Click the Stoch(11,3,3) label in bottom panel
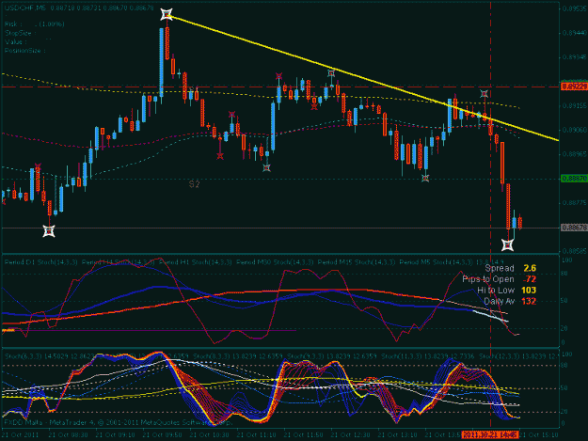Viewport: 588px width, 441px height. click(x=401, y=356)
